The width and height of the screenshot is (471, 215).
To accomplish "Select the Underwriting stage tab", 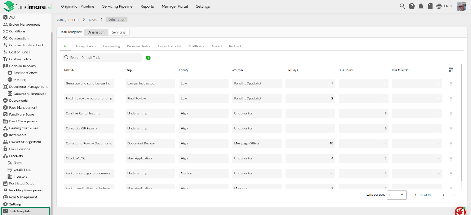I will [111, 46].
